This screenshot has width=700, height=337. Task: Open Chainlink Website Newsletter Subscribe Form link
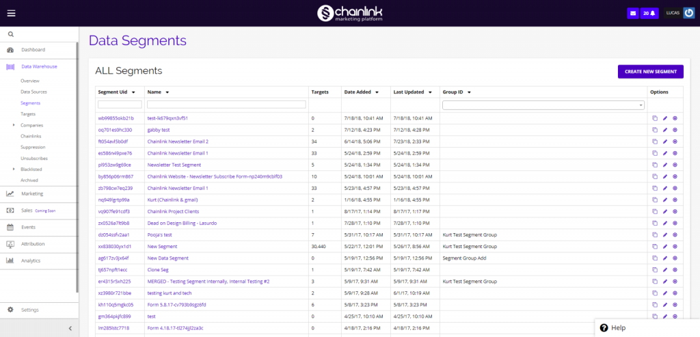coord(215,177)
